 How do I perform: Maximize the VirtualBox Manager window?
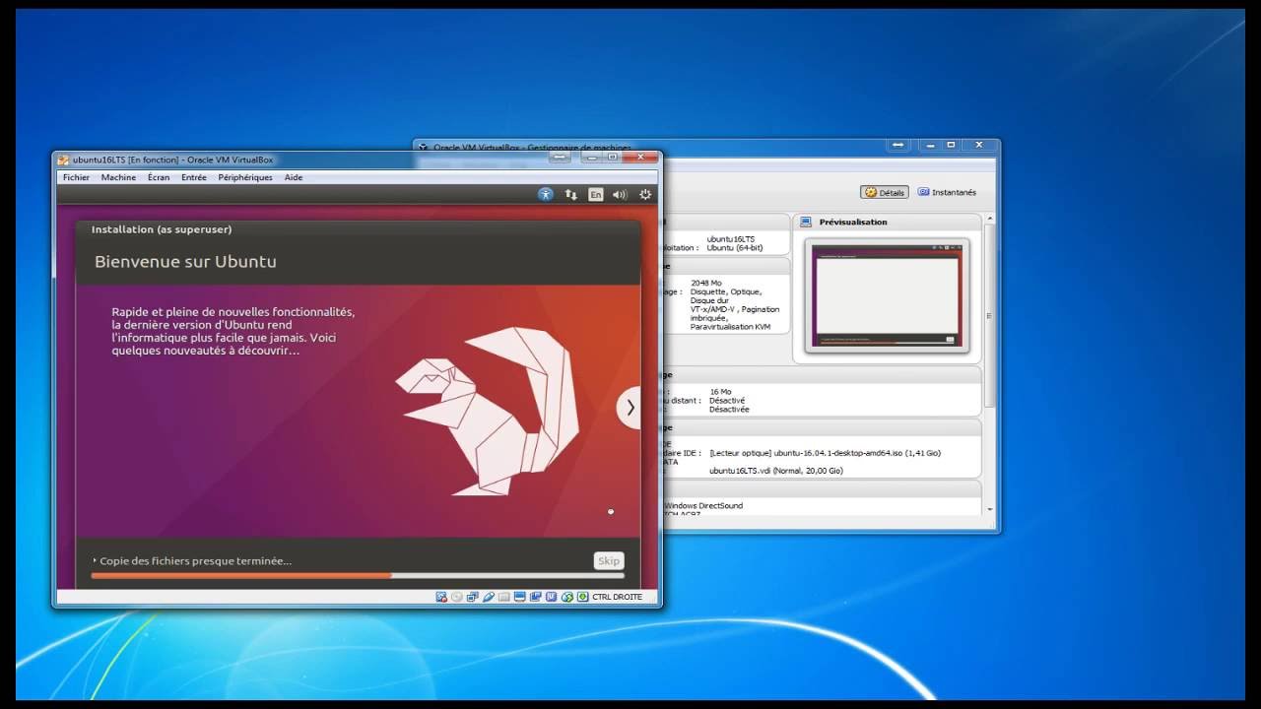pos(951,145)
